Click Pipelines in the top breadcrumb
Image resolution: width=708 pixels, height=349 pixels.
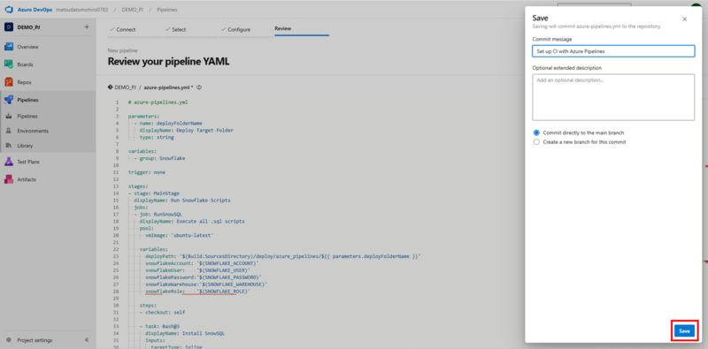point(167,10)
